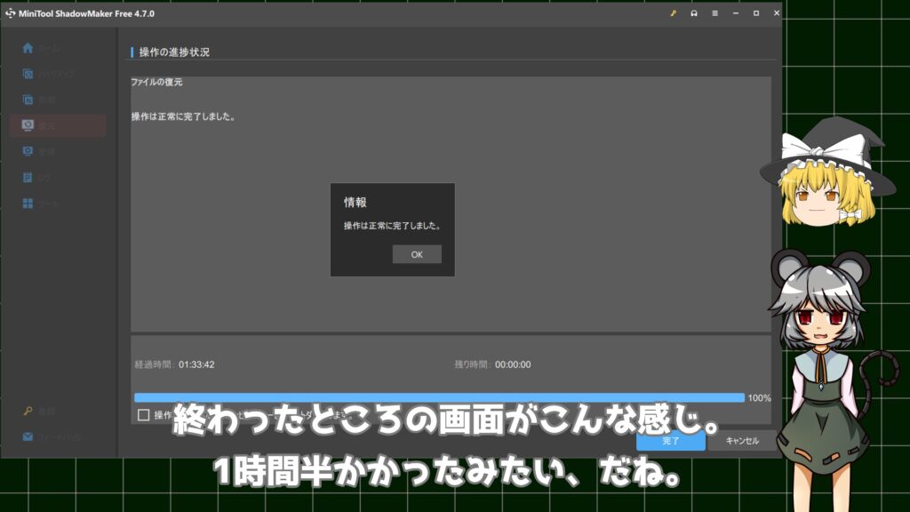The image size is (910, 512).
Task: Click the completion message inside the 情報 dialog
Action: coord(393,226)
